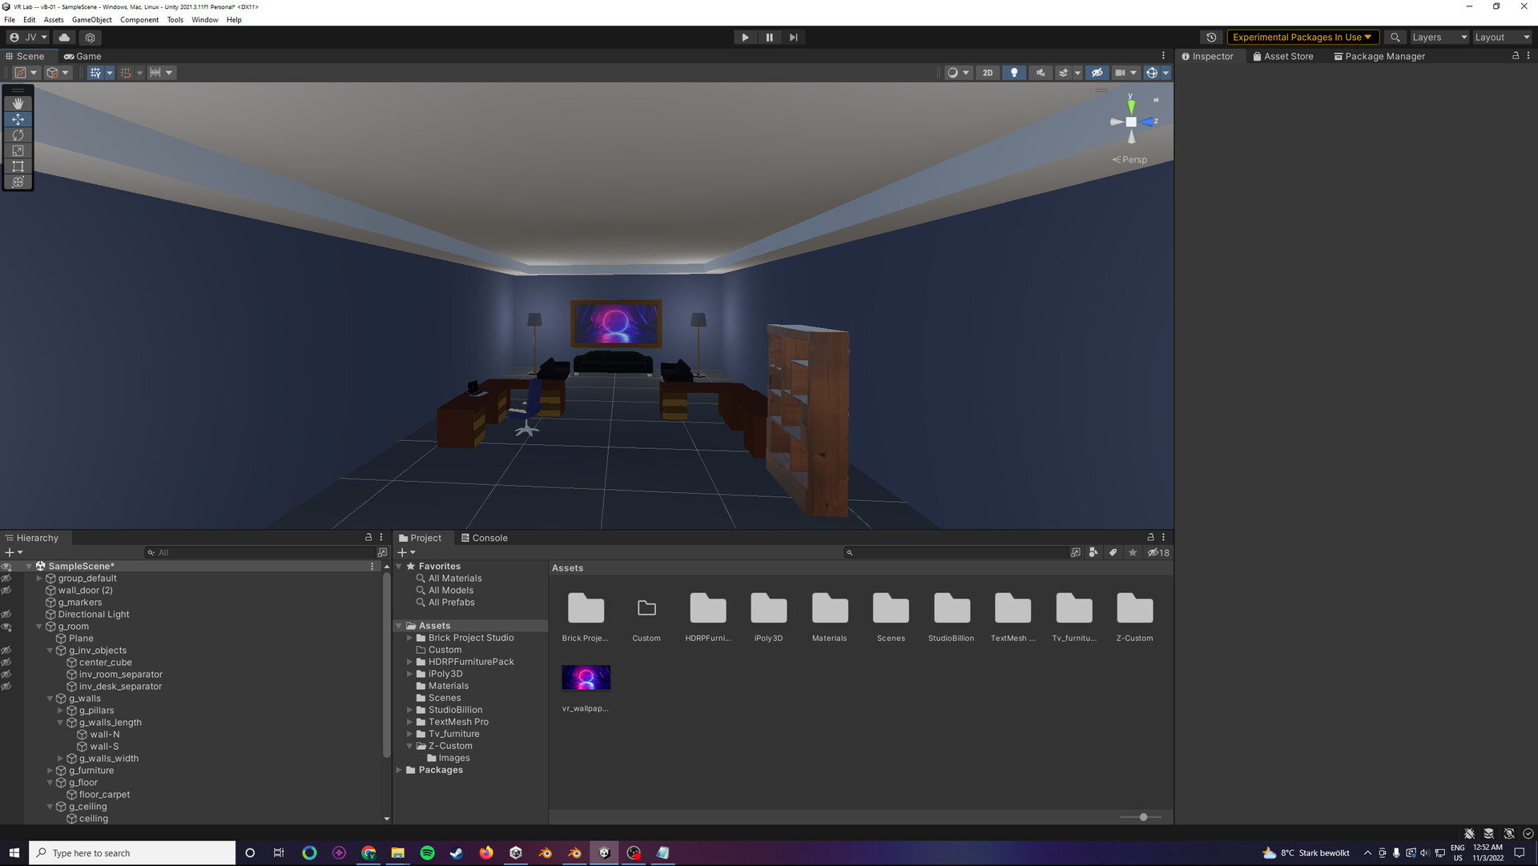Select the Rotate tool in the scene toolbar
This screenshot has width=1538, height=866.
pyautogui.click(x=18, y=134)
